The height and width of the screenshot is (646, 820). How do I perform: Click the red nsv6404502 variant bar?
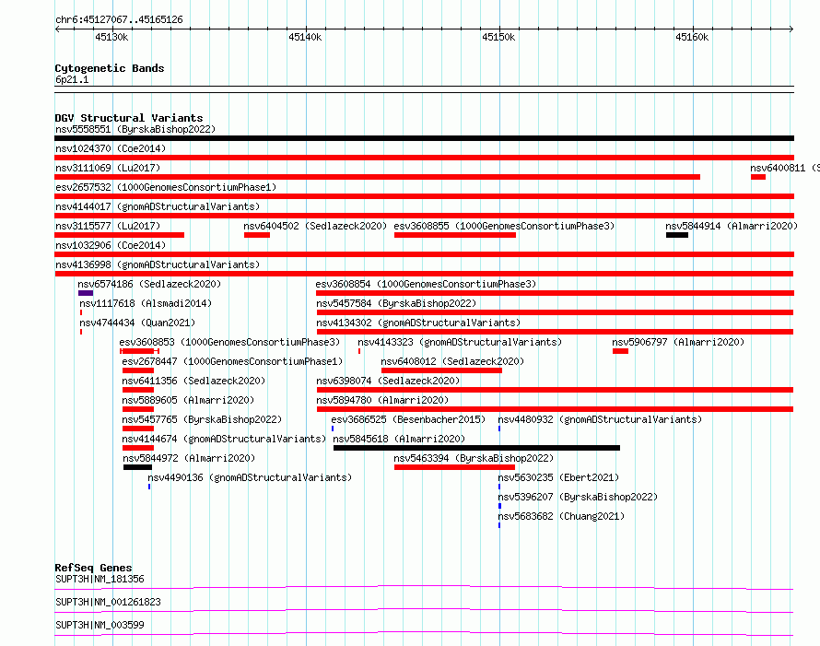click(257, 235)
